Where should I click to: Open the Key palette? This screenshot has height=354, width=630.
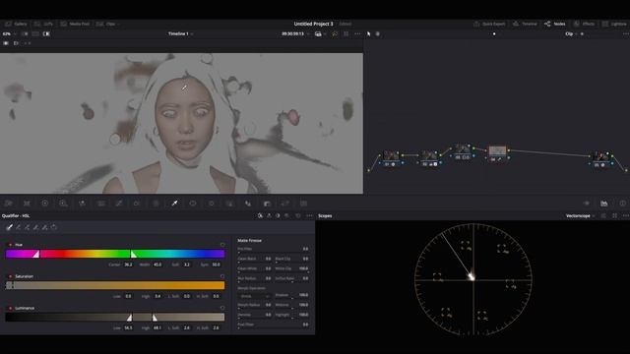click(267, 204)
